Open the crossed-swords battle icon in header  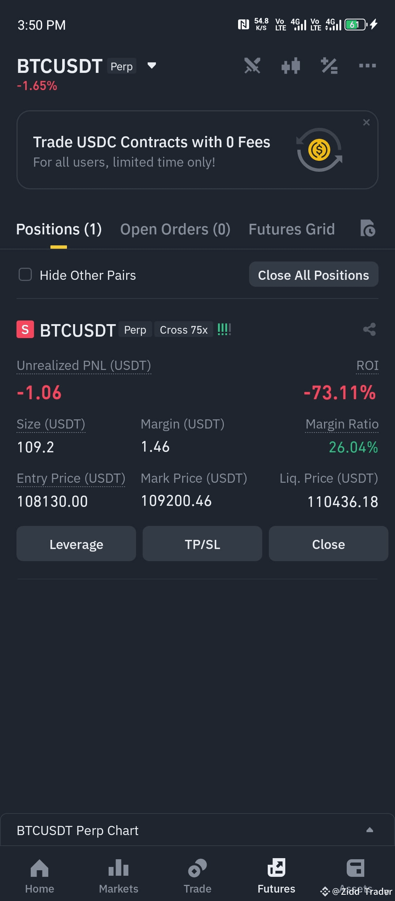click(x=252, y=66)
